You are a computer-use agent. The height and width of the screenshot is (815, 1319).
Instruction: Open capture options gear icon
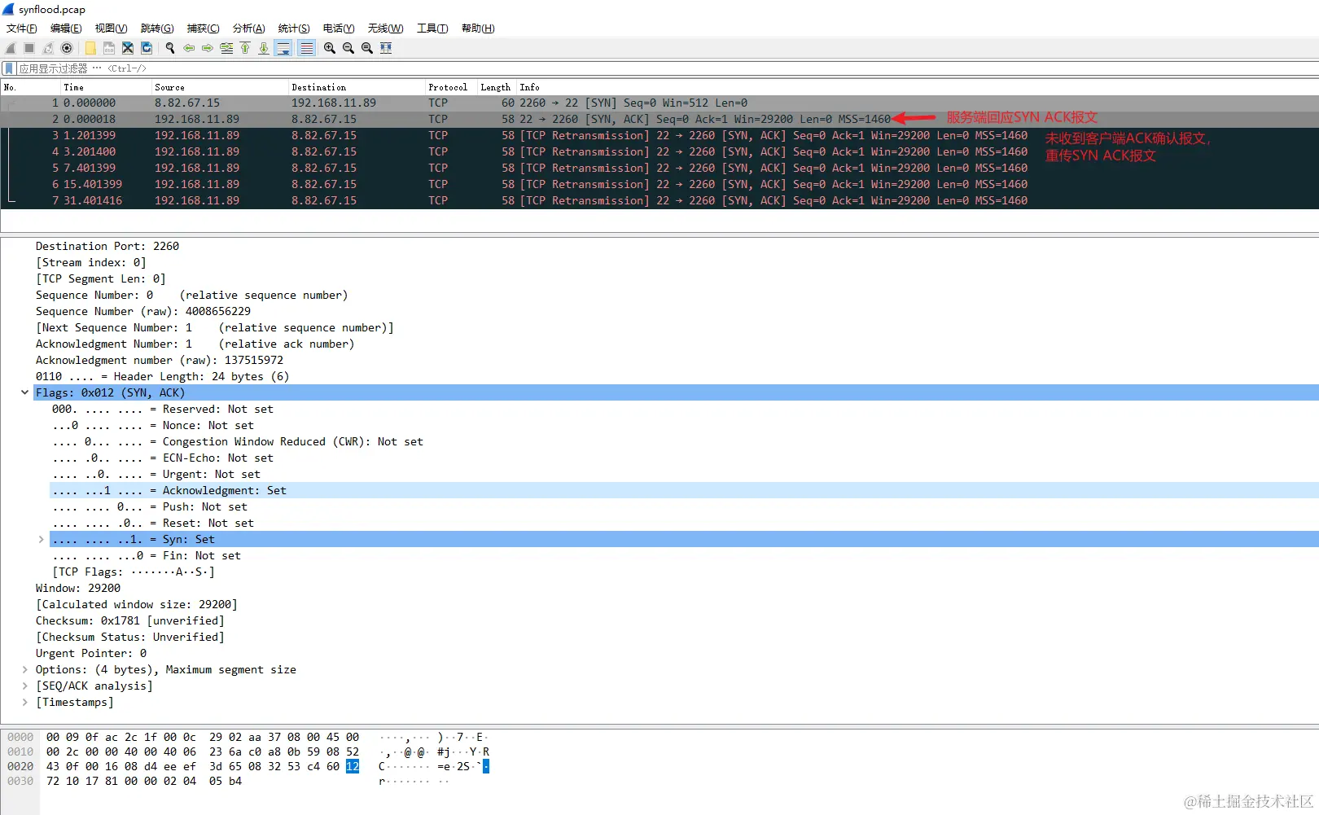pyautogui.click(x=67, y=48)
